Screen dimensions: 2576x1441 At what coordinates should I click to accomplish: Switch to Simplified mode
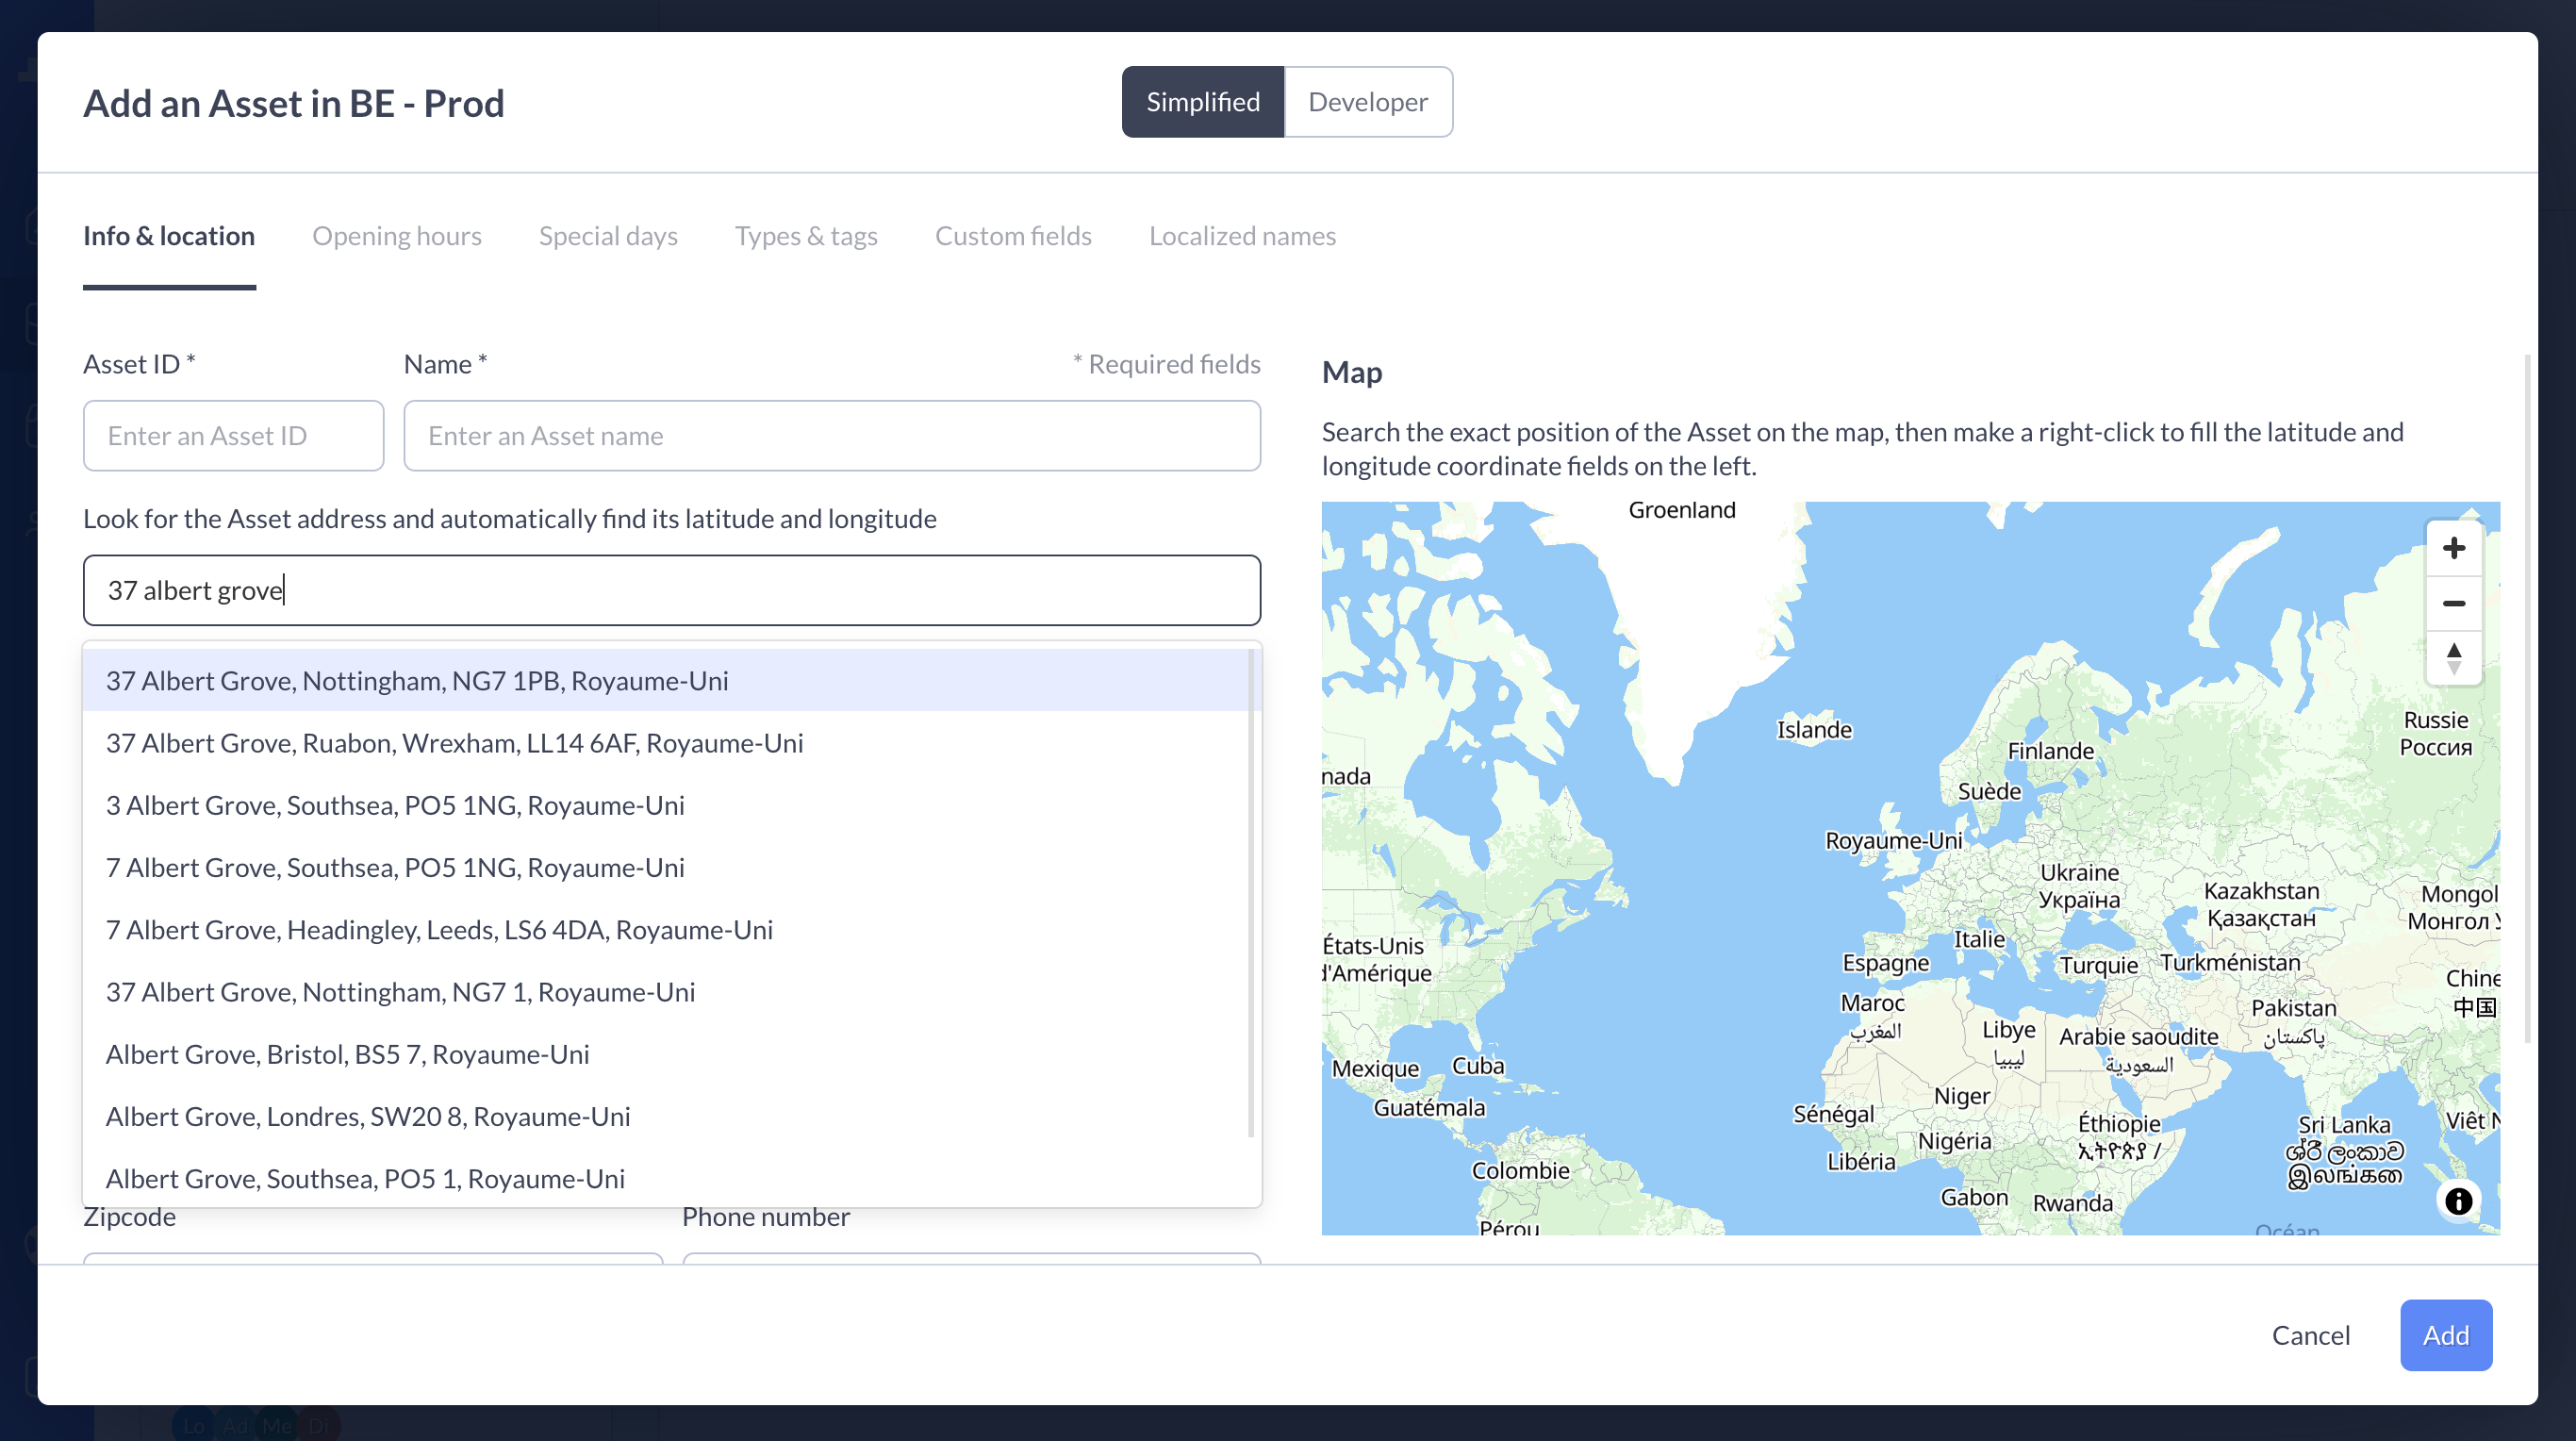coord(1202,102)
